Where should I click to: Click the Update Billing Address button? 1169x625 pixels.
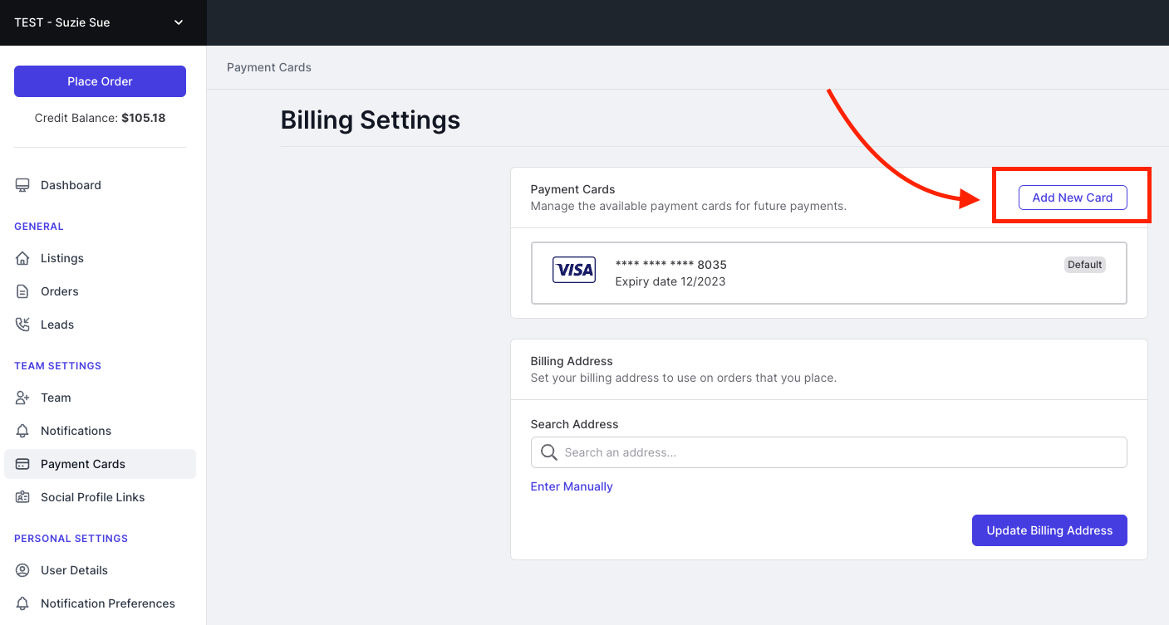(x=1049, y=530)
